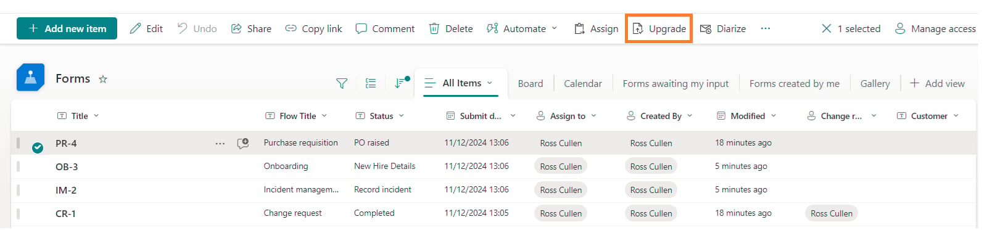
Task: Click the Add new item button
Action: tap(67, 28)
